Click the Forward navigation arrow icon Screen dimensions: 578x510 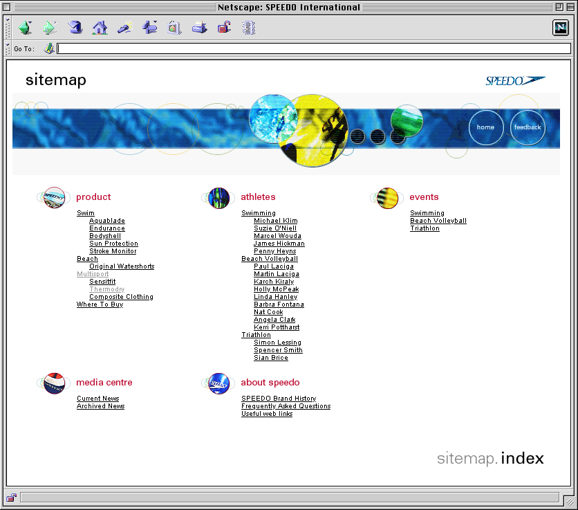tap(50, 28)
